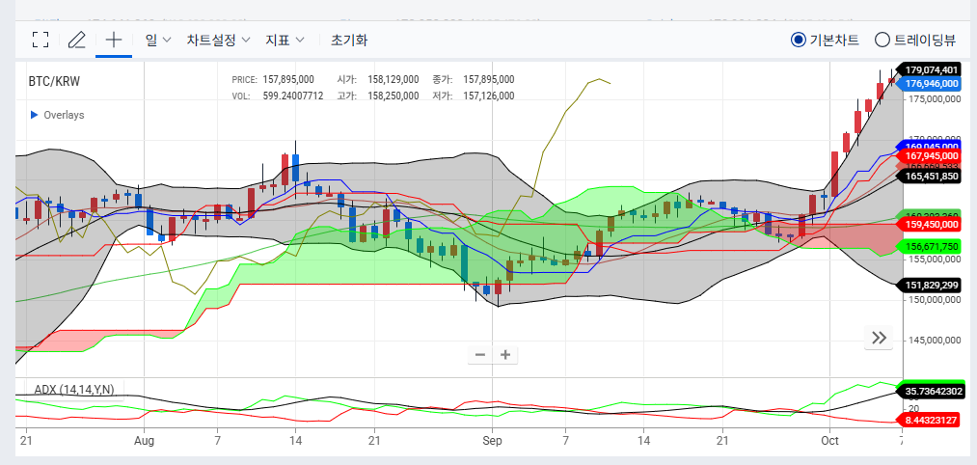977x465 pixels.
Task: Click the BTC/KRW symbol label
Action: pos(55,81)
